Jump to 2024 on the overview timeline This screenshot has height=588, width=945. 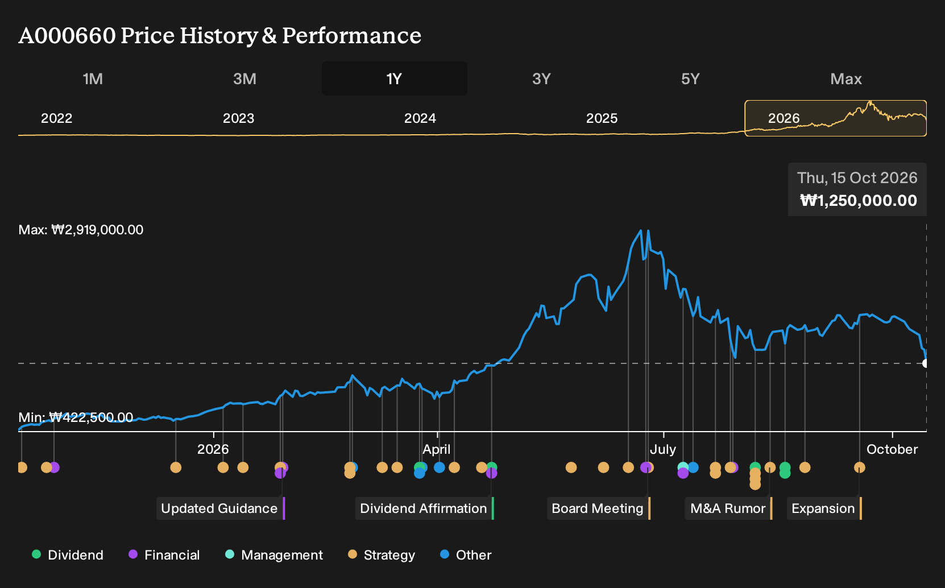coord(420,118)
